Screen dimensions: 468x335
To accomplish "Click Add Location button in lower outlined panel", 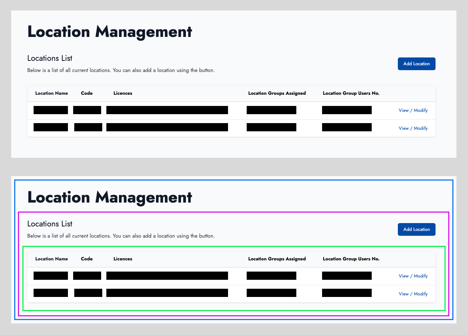I will tap(416, 229).
